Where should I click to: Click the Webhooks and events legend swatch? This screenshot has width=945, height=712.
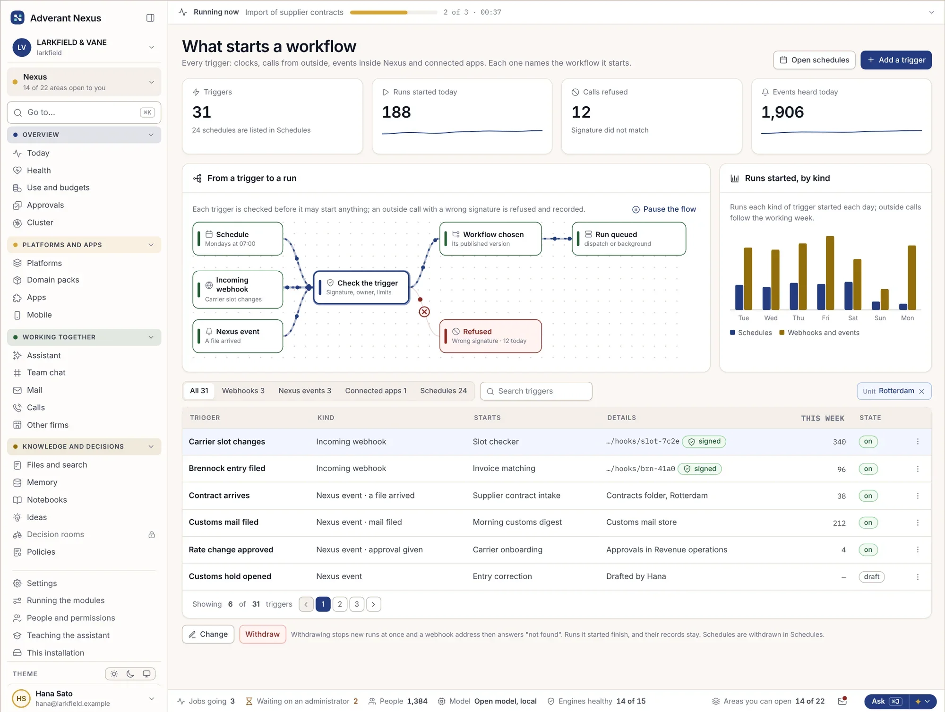coord(782,333)
